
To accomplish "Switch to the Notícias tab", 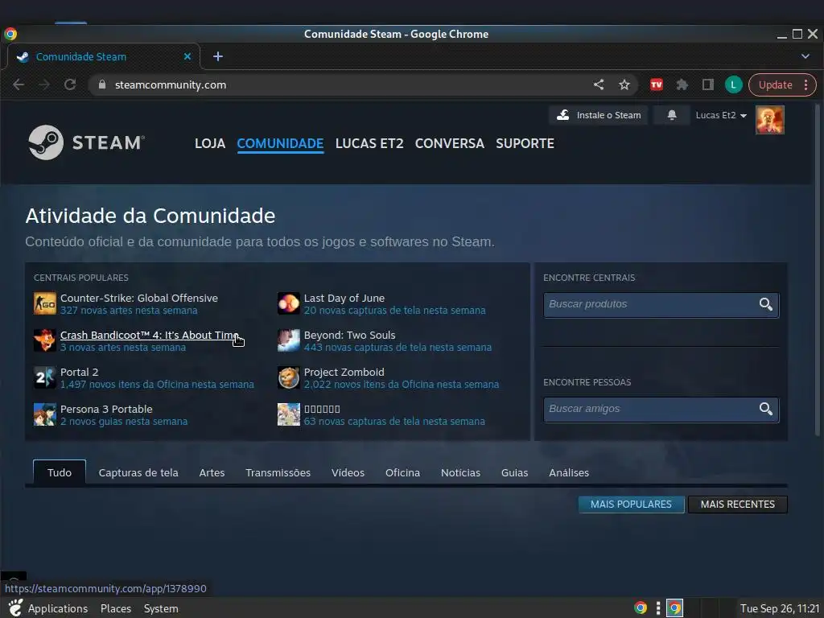I will click(460, 472).
